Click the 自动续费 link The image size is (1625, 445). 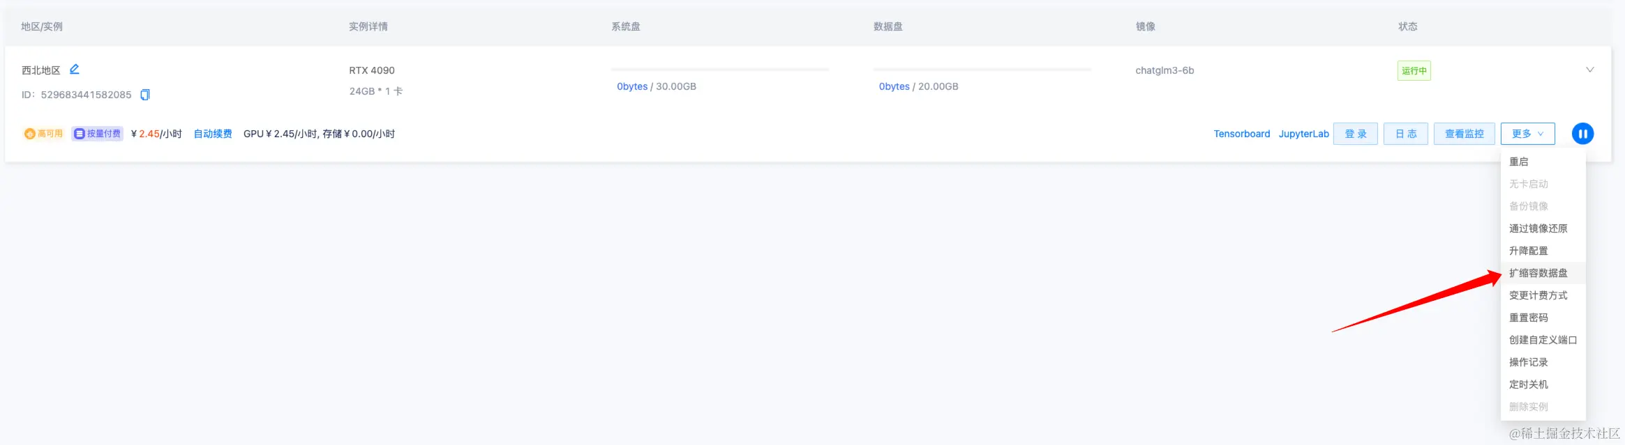[213, 134]
